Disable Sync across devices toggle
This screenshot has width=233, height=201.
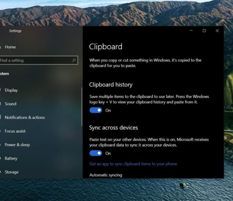pos(96,153)
